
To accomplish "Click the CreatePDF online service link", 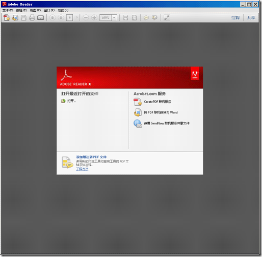I will 158,102.
